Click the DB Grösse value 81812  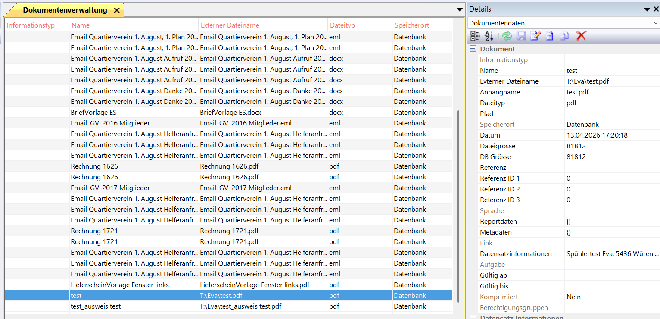point(612,157)
